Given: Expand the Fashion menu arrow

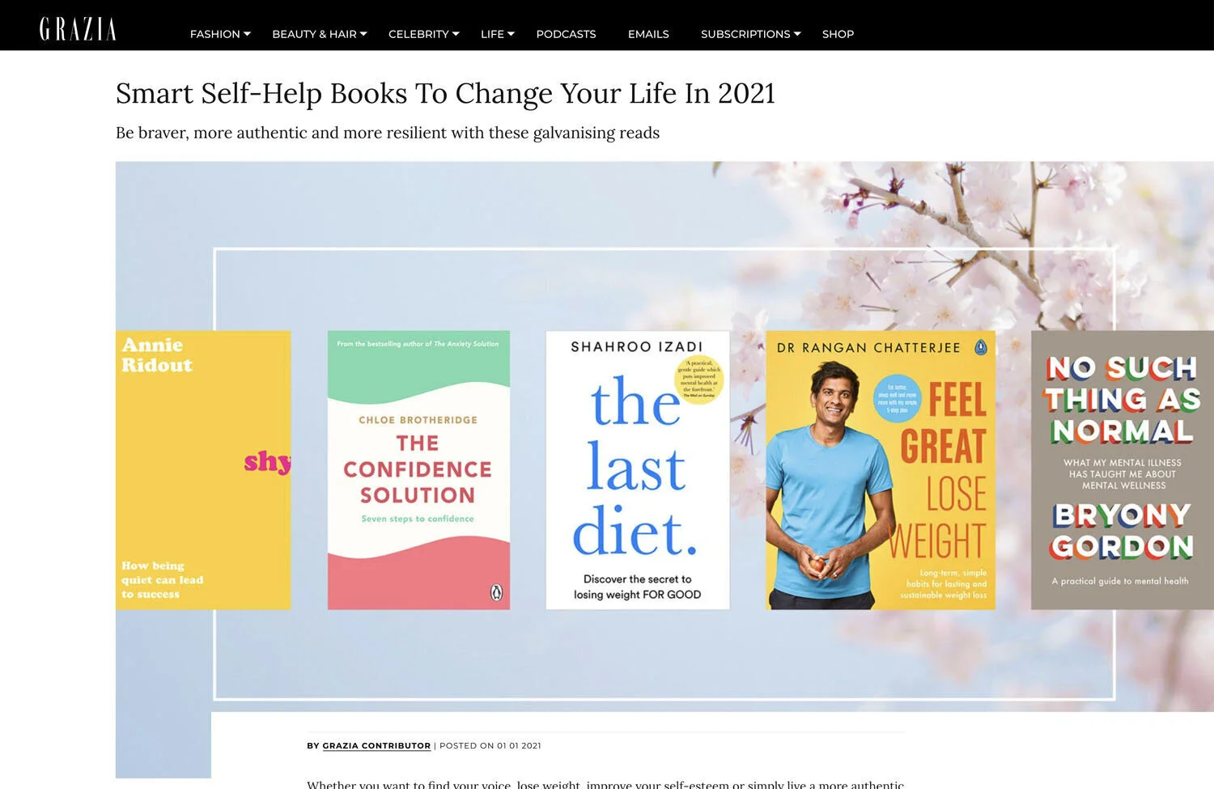Looking at the screenshot, I should (x=247, y=34).
